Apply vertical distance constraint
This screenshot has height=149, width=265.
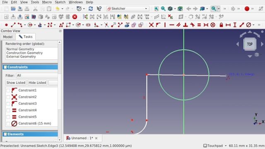tap(235, 25)
